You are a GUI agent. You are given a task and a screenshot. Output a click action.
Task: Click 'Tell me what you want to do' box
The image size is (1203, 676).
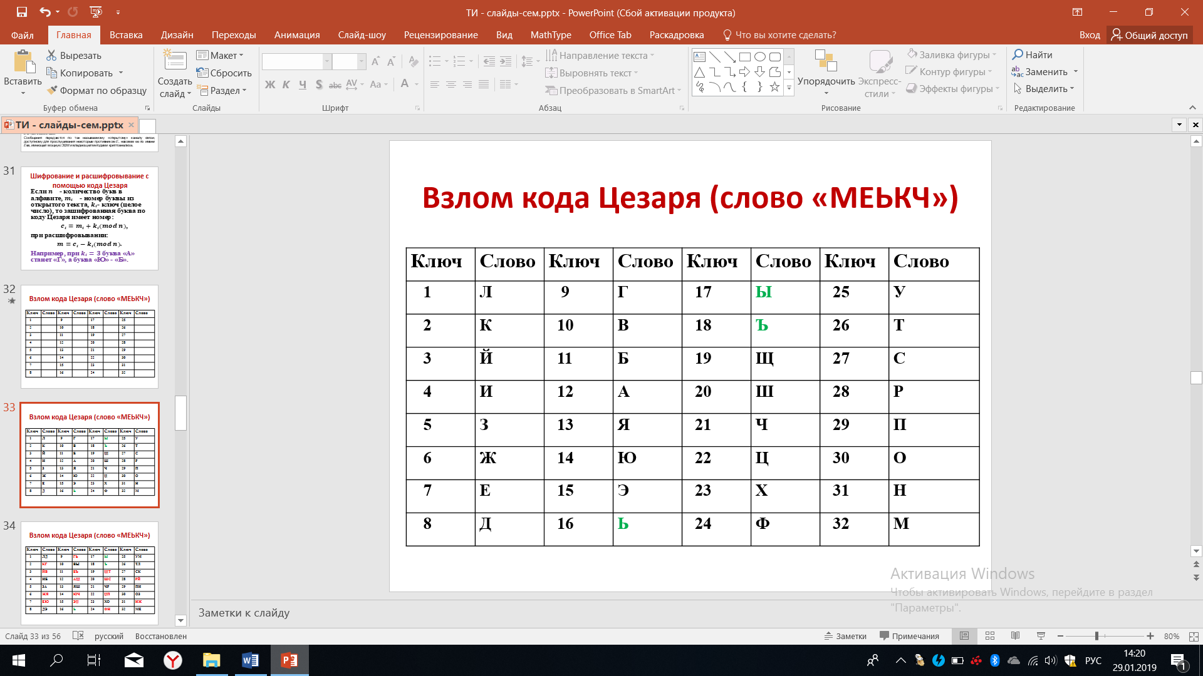click(779, 35)
